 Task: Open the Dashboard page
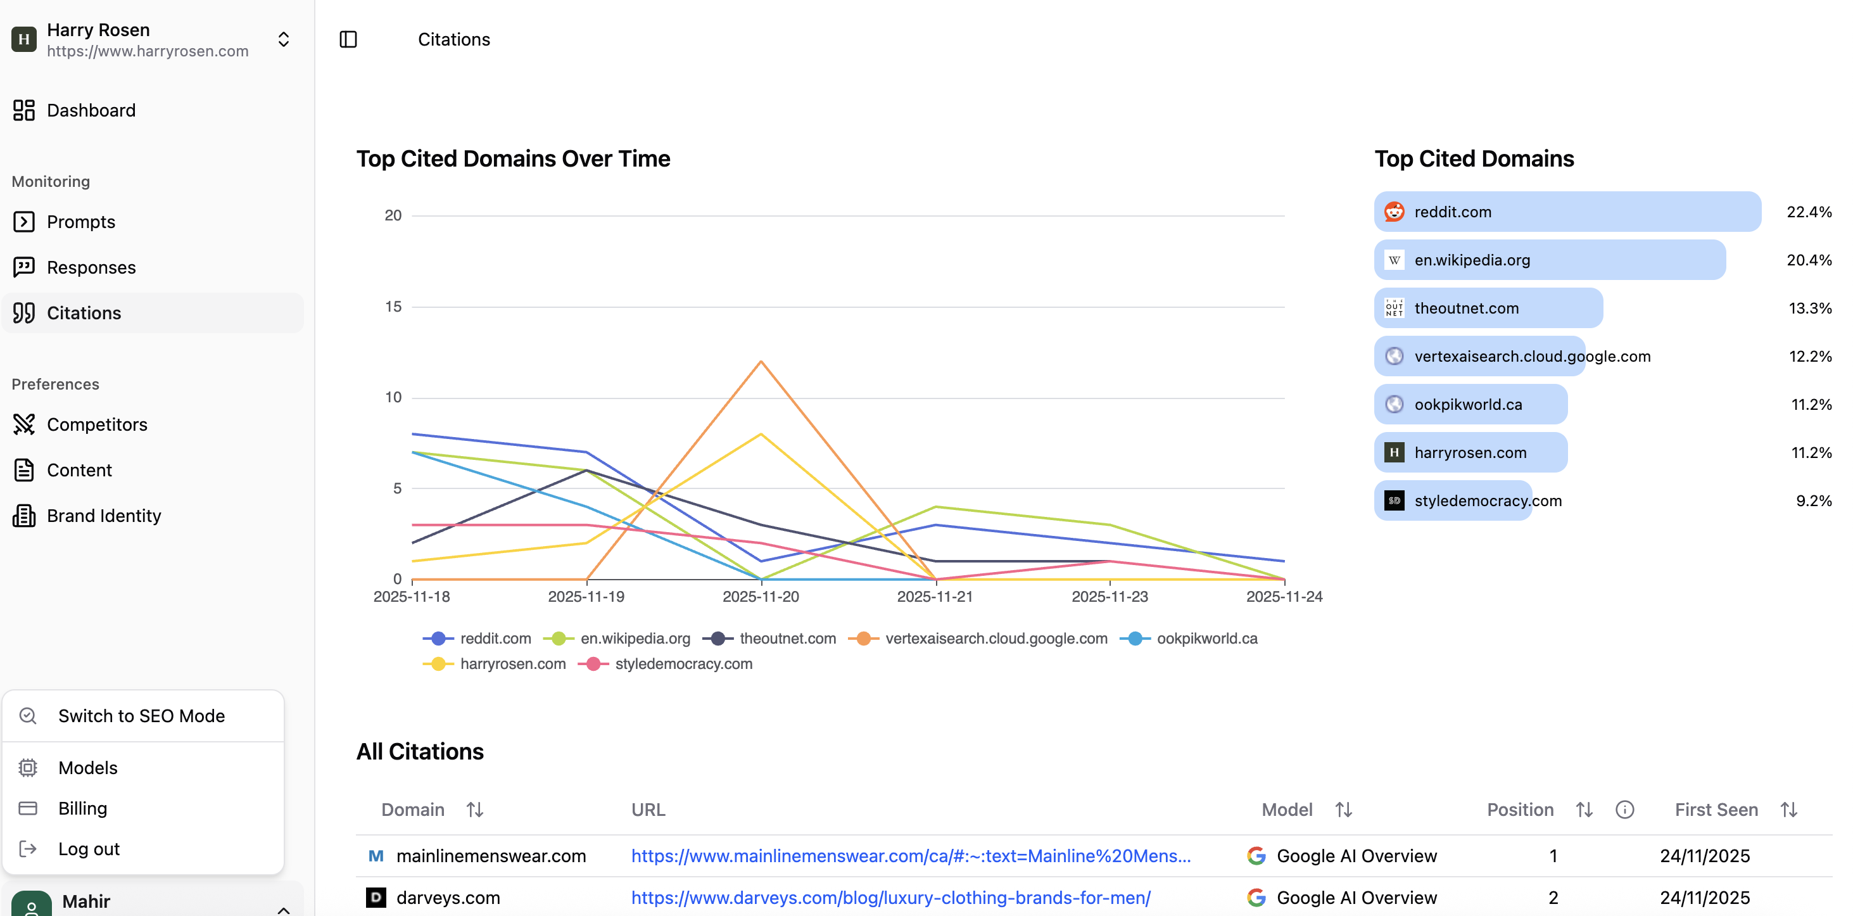pyautogui.click(x=91, y=110)
